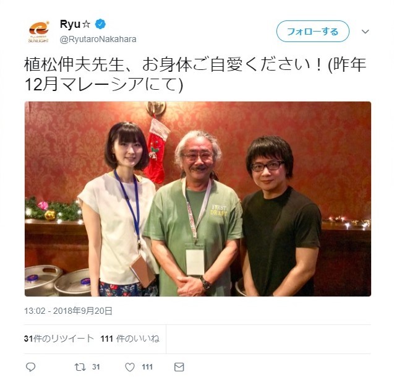Click the like count 111 beside heart
This screenshot has height=385, width=394.
pos(147,367)
